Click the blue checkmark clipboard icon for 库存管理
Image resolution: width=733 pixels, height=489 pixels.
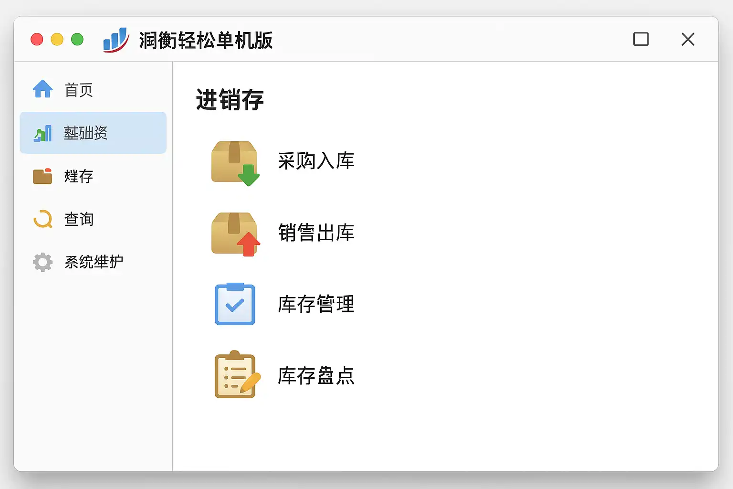pos(235,304)
